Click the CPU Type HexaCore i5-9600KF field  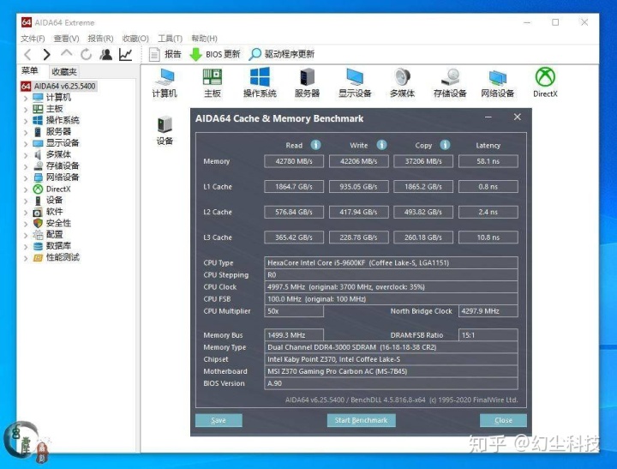pyautogui.click(x=391, y=262)
